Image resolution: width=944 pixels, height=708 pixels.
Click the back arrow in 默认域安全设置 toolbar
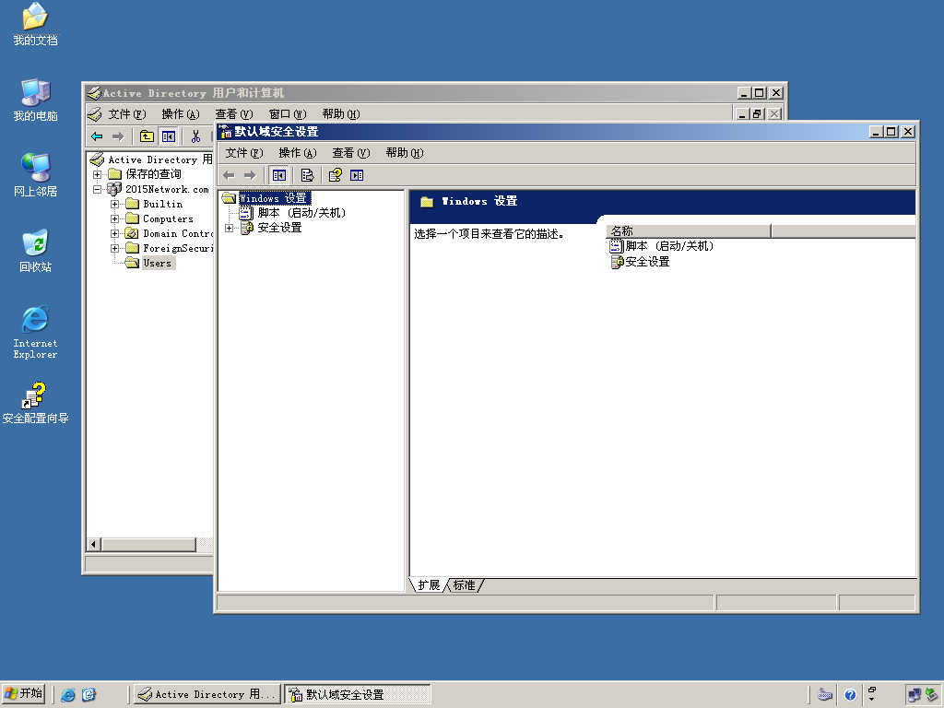click(x=229, y=175)
